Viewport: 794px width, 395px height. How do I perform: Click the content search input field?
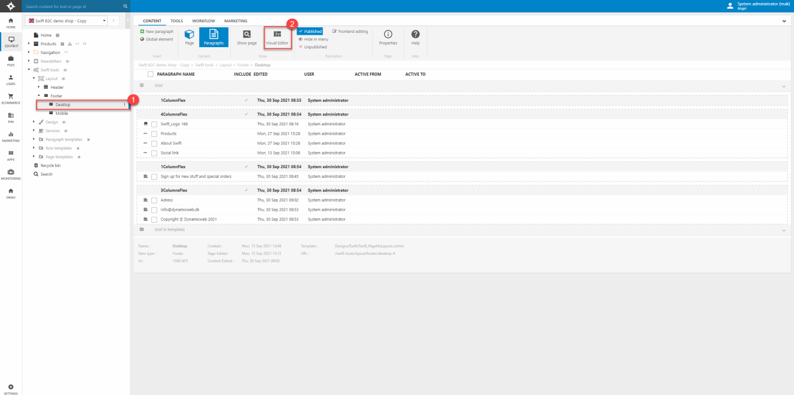click(73, 6)
